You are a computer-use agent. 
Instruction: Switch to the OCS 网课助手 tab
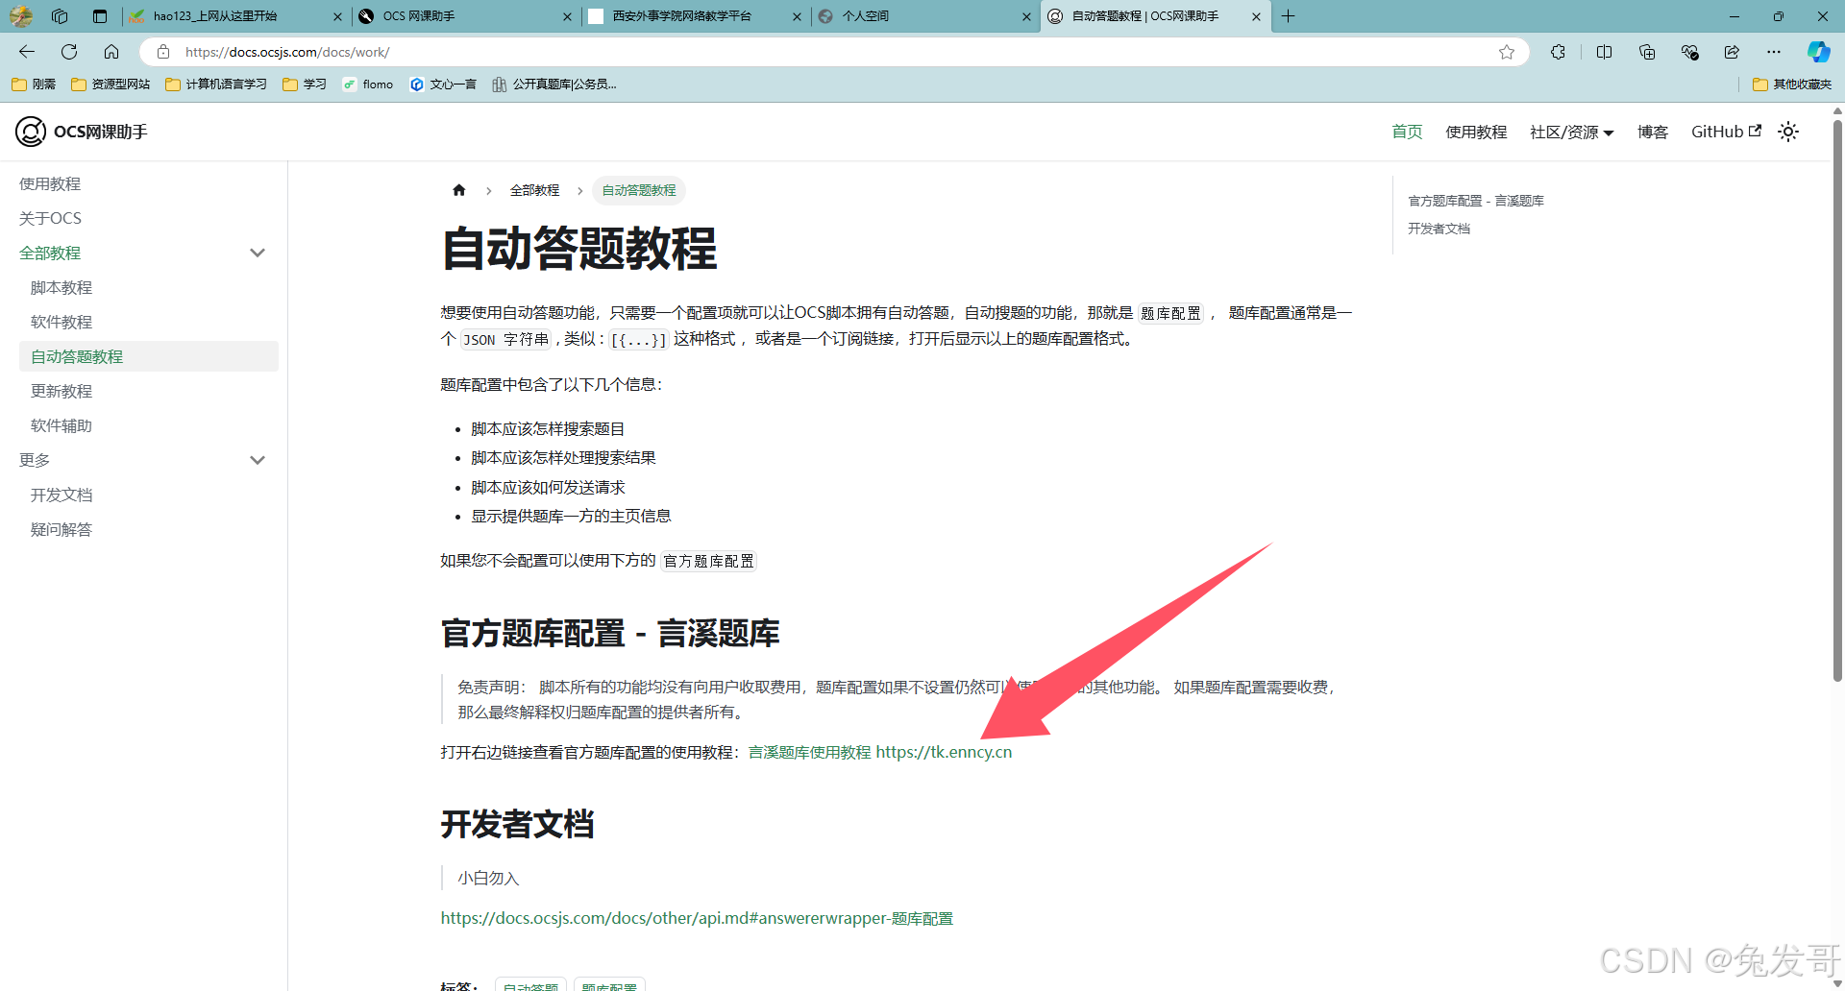coord(465,16)
